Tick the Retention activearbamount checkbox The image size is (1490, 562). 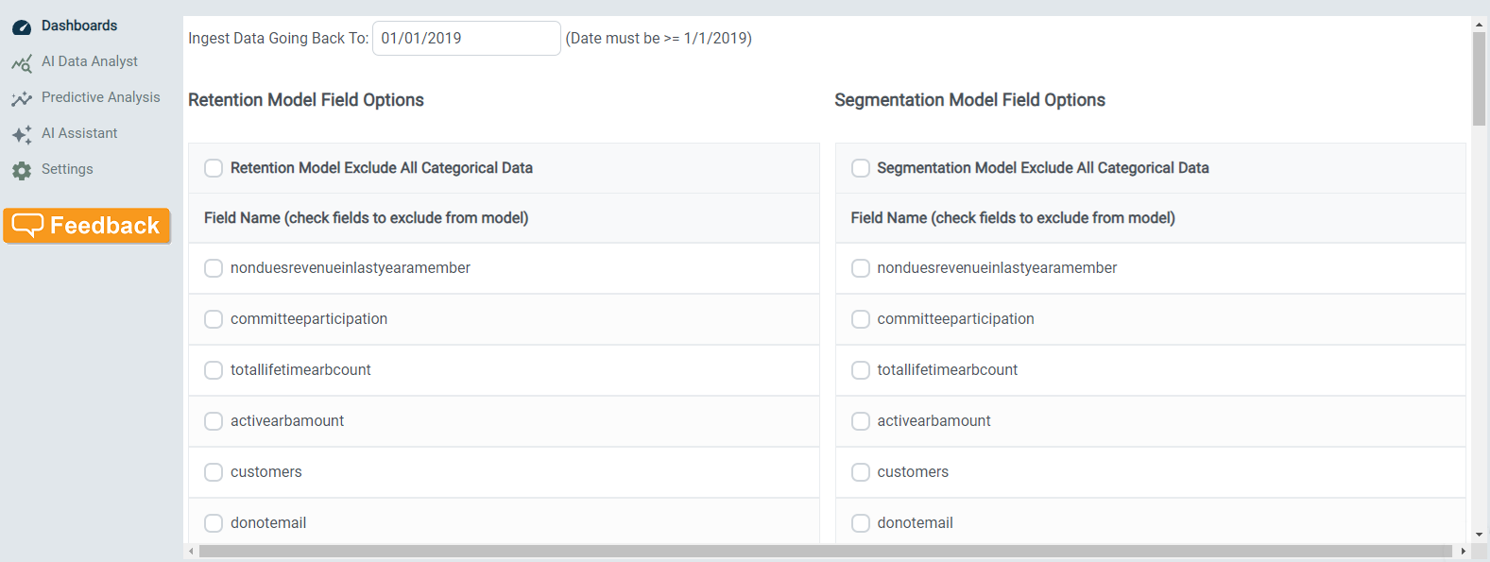coord(214,421)
